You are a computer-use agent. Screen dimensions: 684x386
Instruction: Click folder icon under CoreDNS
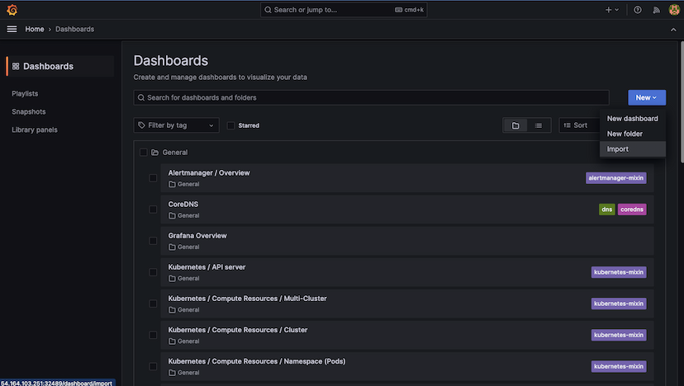172,215
